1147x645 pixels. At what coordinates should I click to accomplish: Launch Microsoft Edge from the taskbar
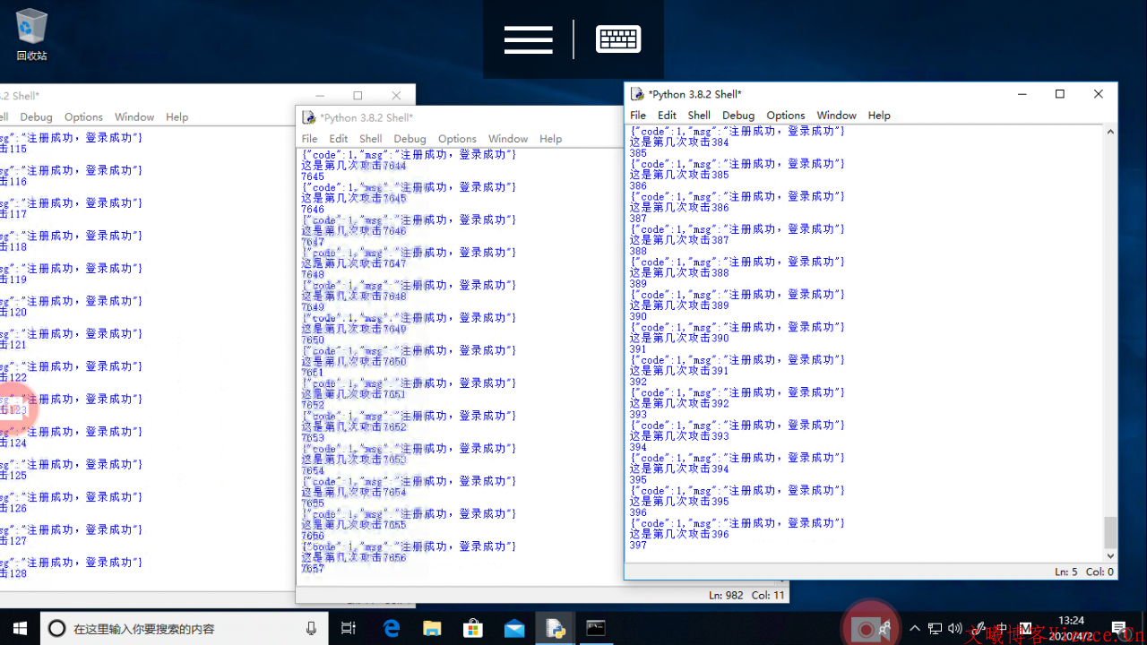click(x=392, y=628)
